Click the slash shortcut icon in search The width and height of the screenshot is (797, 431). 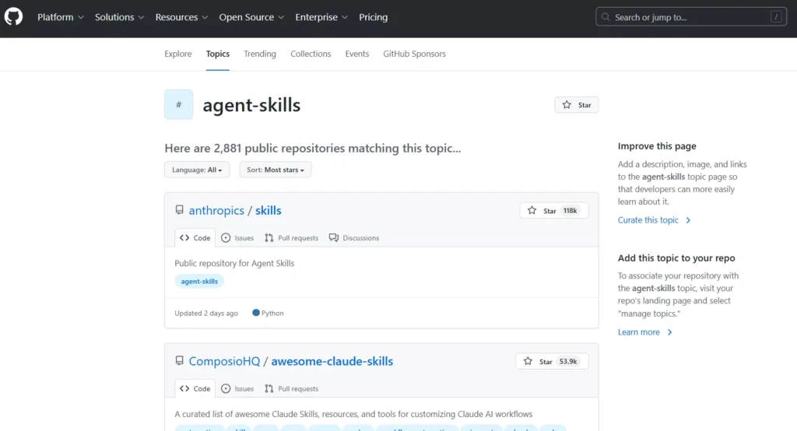pyautogui.click(x=776, y=17)
